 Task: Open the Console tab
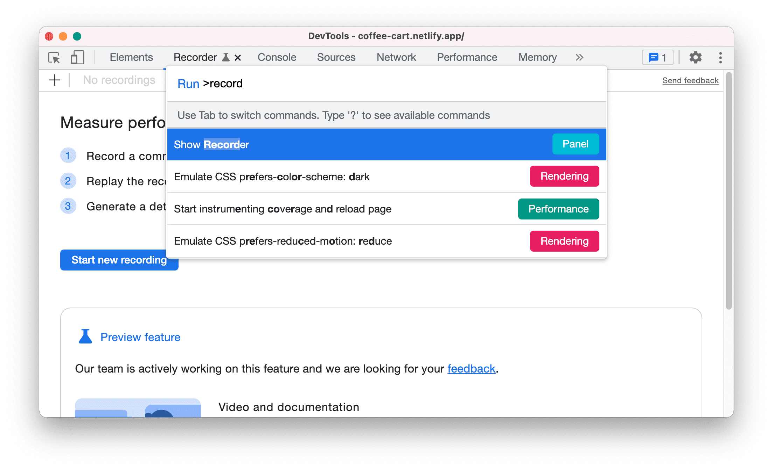pos(277,57)
